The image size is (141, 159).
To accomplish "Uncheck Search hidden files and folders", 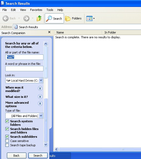I will [x=7, y=129].
